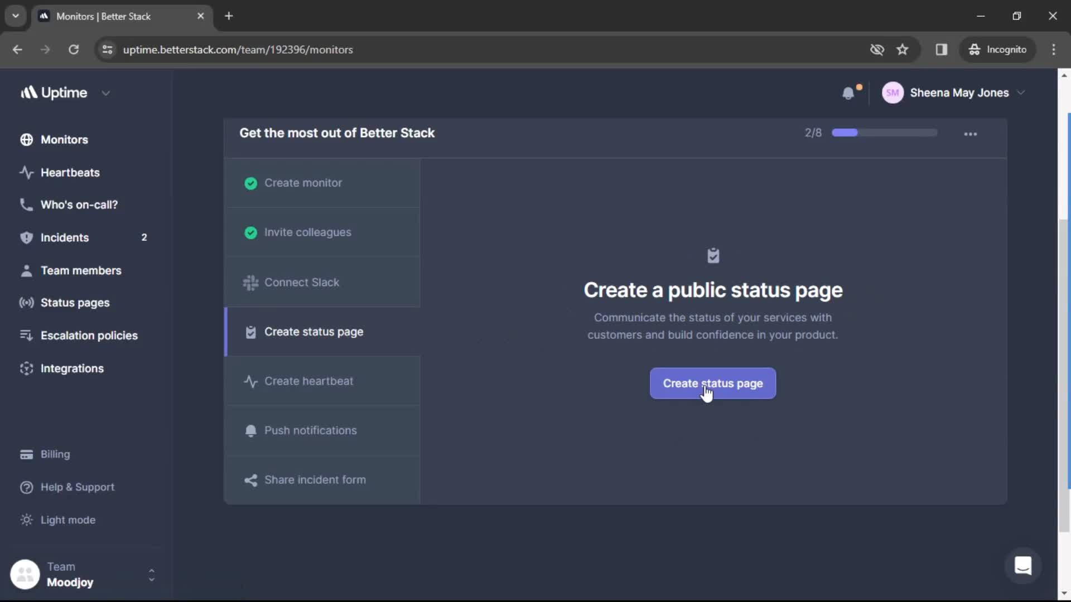Click the Slack logo icon
The image size is (1071, 602).
pos(251,283)
